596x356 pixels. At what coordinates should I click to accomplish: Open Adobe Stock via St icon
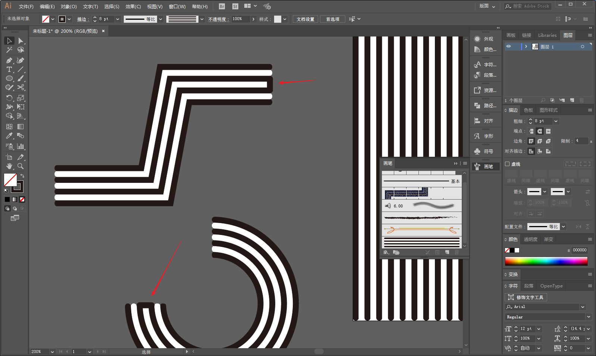(235, 6)
